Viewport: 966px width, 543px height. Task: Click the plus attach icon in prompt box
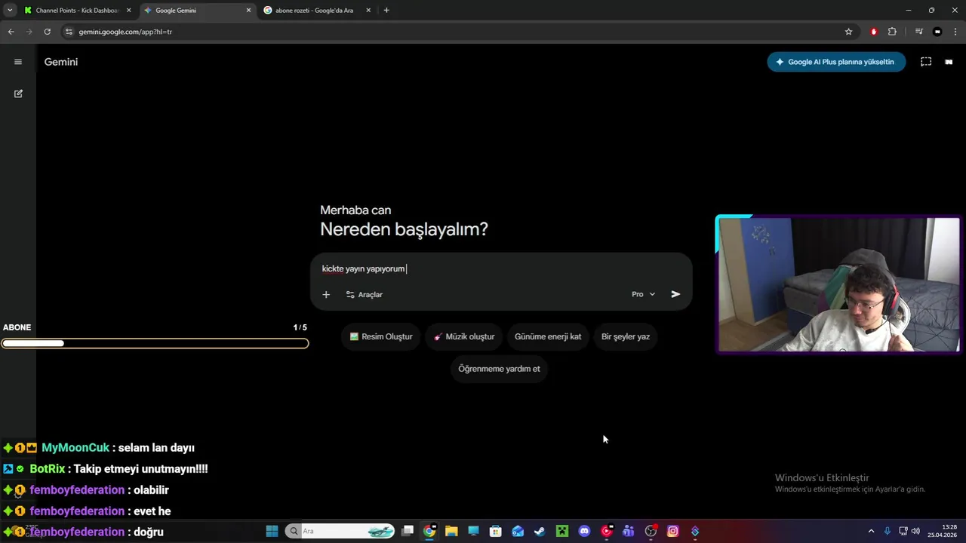click(x=326, y=295)
